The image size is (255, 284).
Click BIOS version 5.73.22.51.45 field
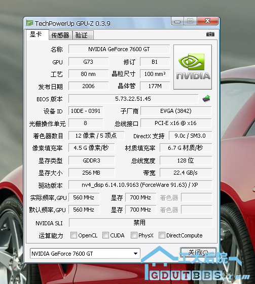[x=133, y=99]
